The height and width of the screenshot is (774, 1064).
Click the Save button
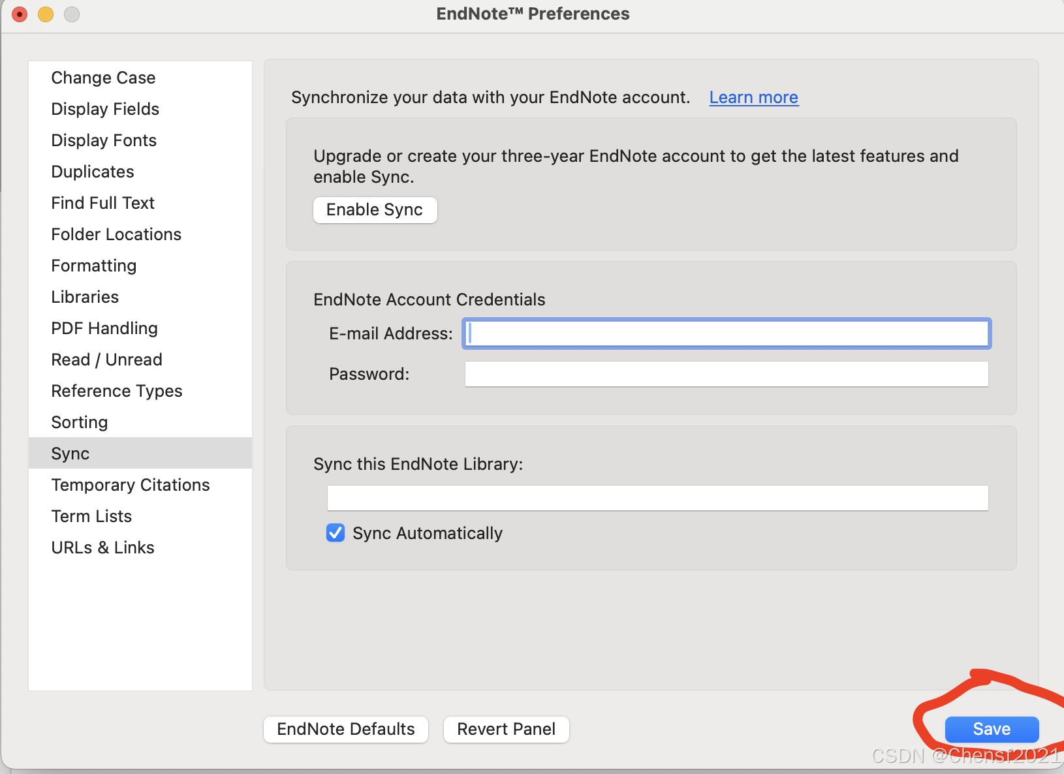click(991, 729)
